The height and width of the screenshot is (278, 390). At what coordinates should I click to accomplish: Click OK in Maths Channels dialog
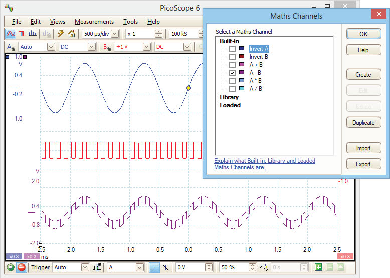click(363, 34)
